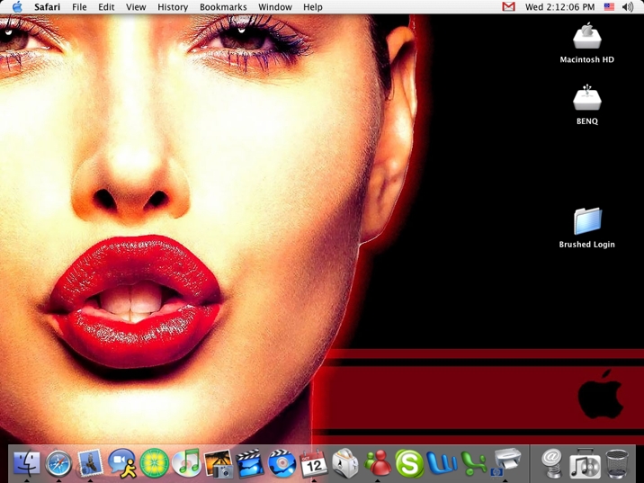Expand the US flag input menu
The image size is (644, 483).
click(609, 7)
